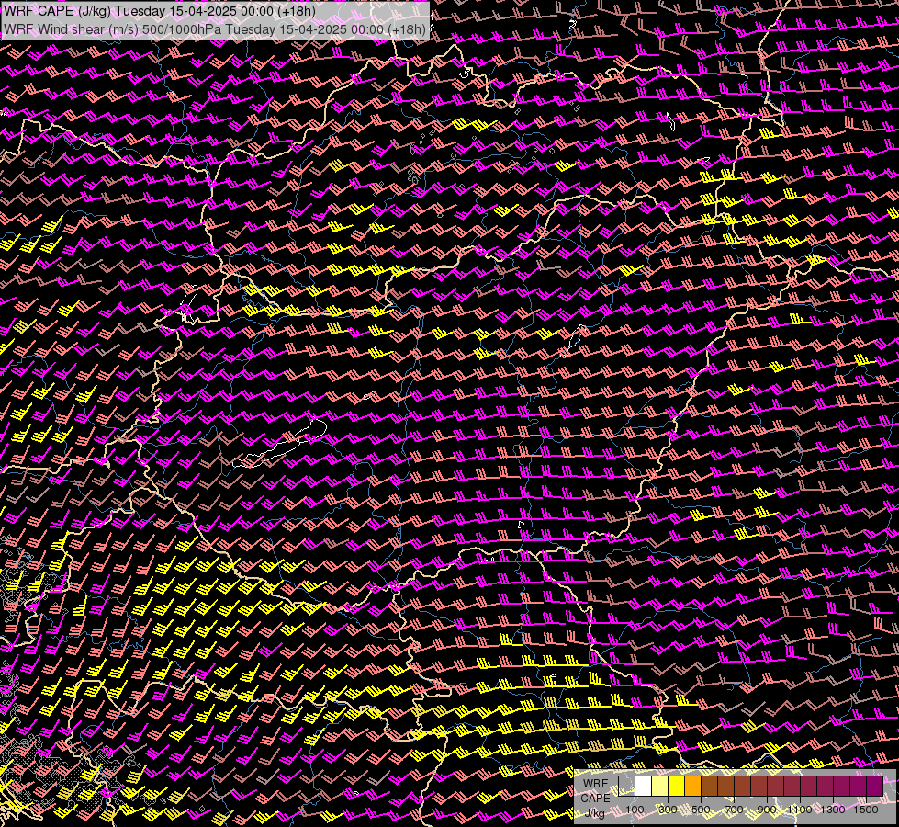This screenshot has width=899, height=827.
Task: Click the '900' legend tick label
Action: (x=767, y=810)
